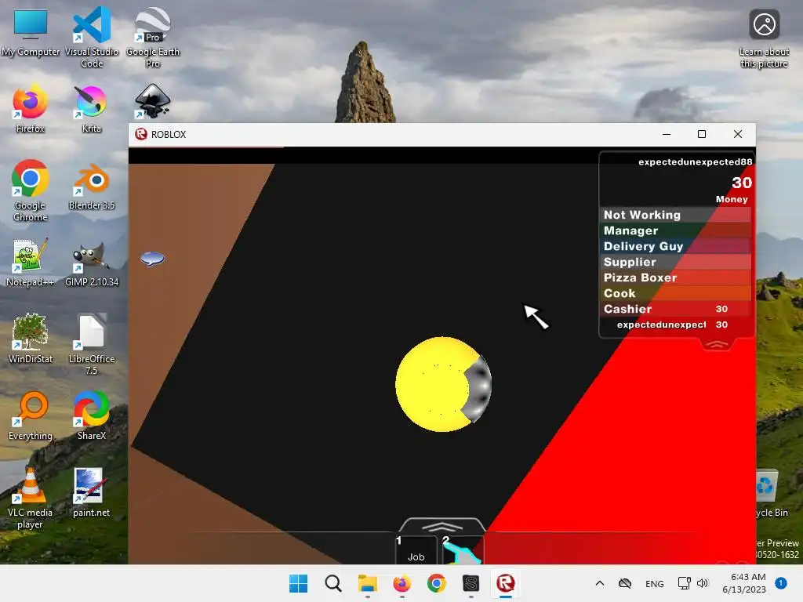Select the Pizza Boxer team row

676,278
